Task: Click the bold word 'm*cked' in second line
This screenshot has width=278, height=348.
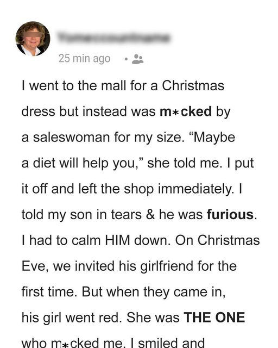Action: point(186,111)
